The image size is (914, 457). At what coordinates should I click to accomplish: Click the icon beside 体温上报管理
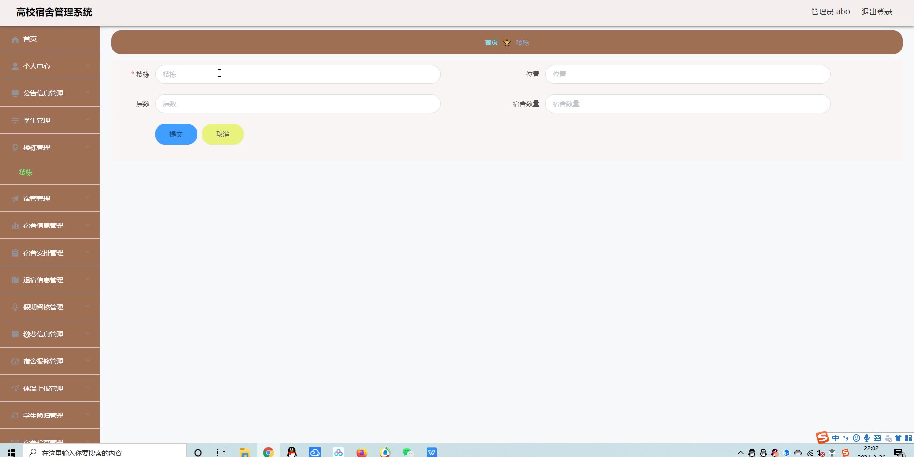15,389
